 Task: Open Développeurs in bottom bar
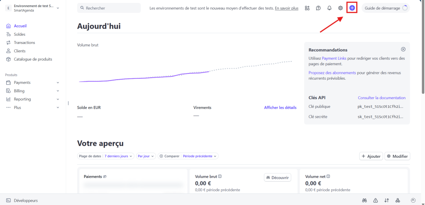pos(26,201)
